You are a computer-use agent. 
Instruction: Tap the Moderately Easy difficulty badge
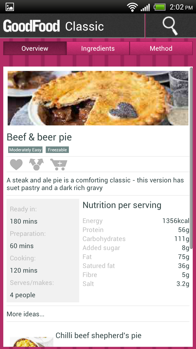pyautogui.click(x=25, y=150)
